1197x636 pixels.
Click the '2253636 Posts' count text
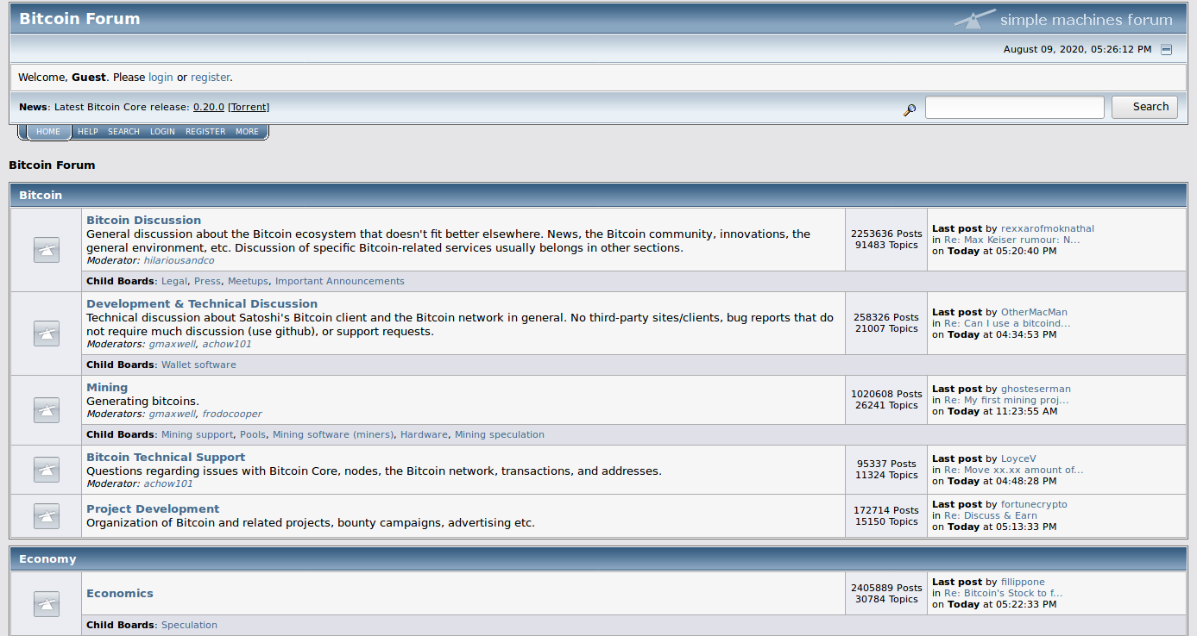point(886,234)
